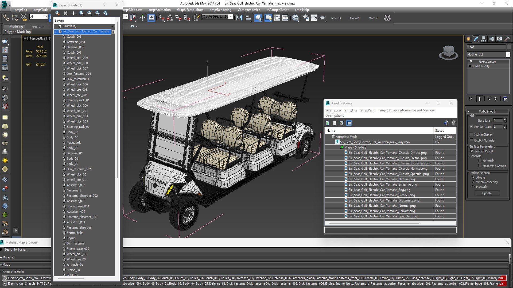The height and width of the screenshot is (288, 513).
Task: Switch Asset Tracking to table view
Action: [x=349, y=123]
